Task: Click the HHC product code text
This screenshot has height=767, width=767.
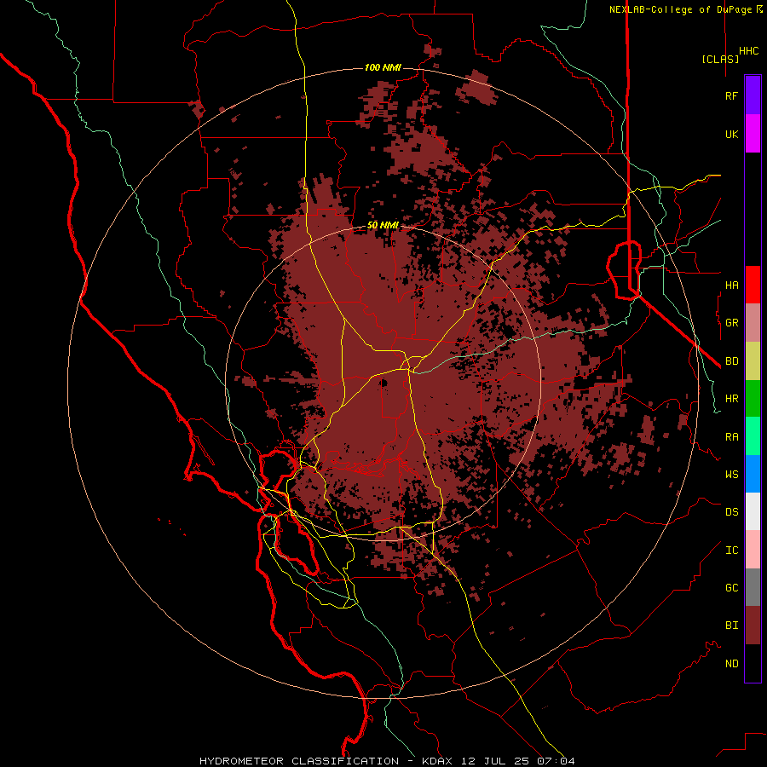Action: [748, 51]
